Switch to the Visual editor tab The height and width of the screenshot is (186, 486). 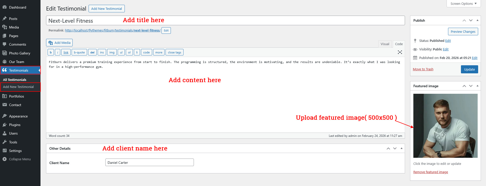(x=385, y=44)
